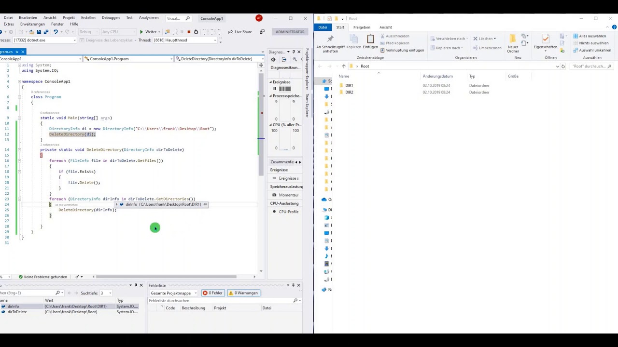This screenshot has height=347, width=618.
Task: Stop debugging with the red square icon
Action: pyautogui.click(x=189, y=32)
